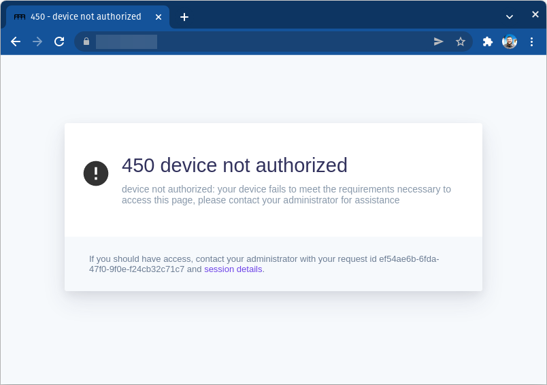Expand the tab search chevron
547x385 pixels.
[x=510, y=16]
